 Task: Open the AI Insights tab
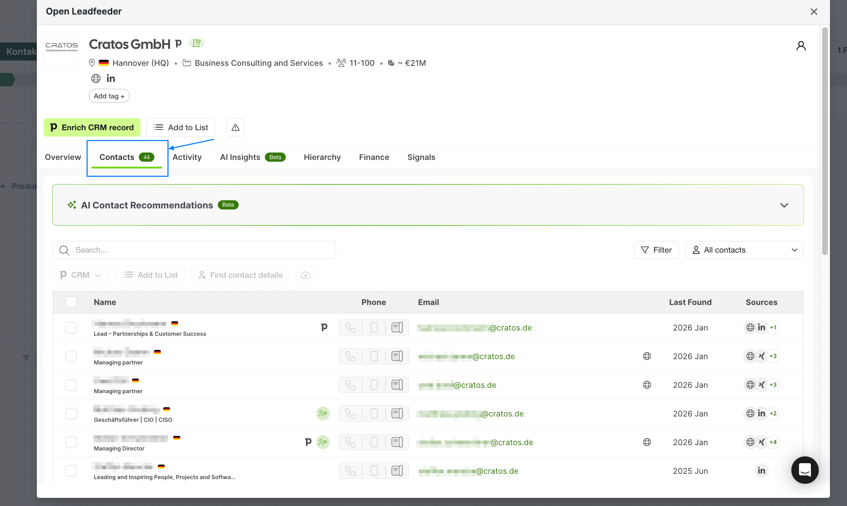click(253, 157)
